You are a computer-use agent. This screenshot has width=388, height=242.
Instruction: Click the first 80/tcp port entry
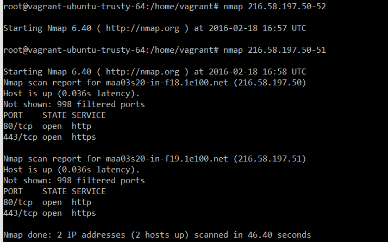point(18,126)
